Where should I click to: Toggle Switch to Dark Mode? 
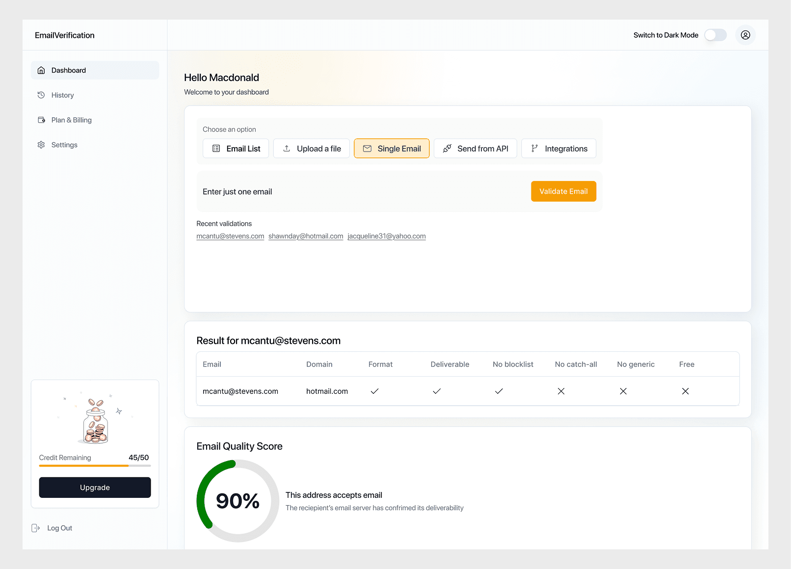715,35
